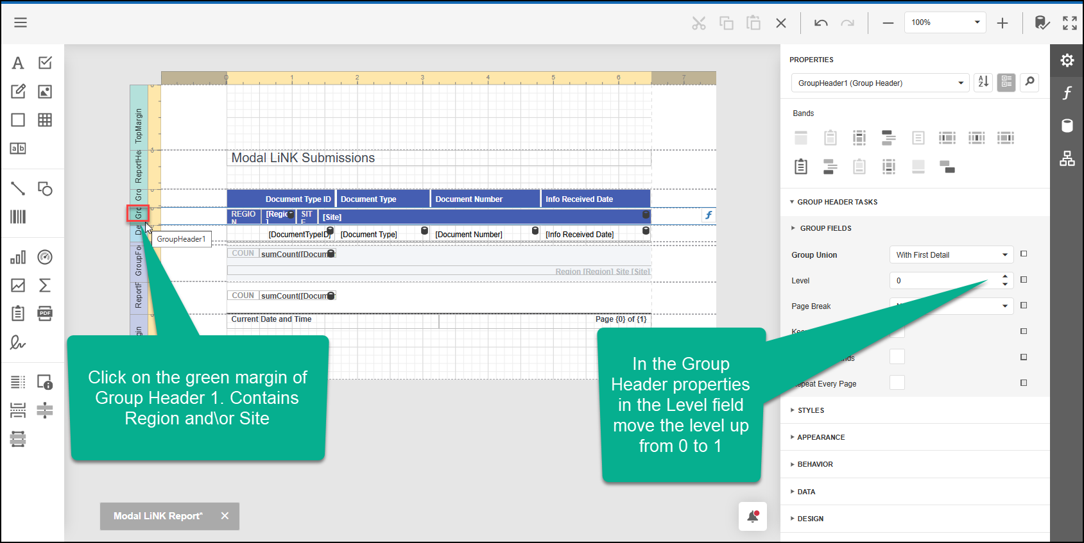Select the PDF Signature tool

18,342
